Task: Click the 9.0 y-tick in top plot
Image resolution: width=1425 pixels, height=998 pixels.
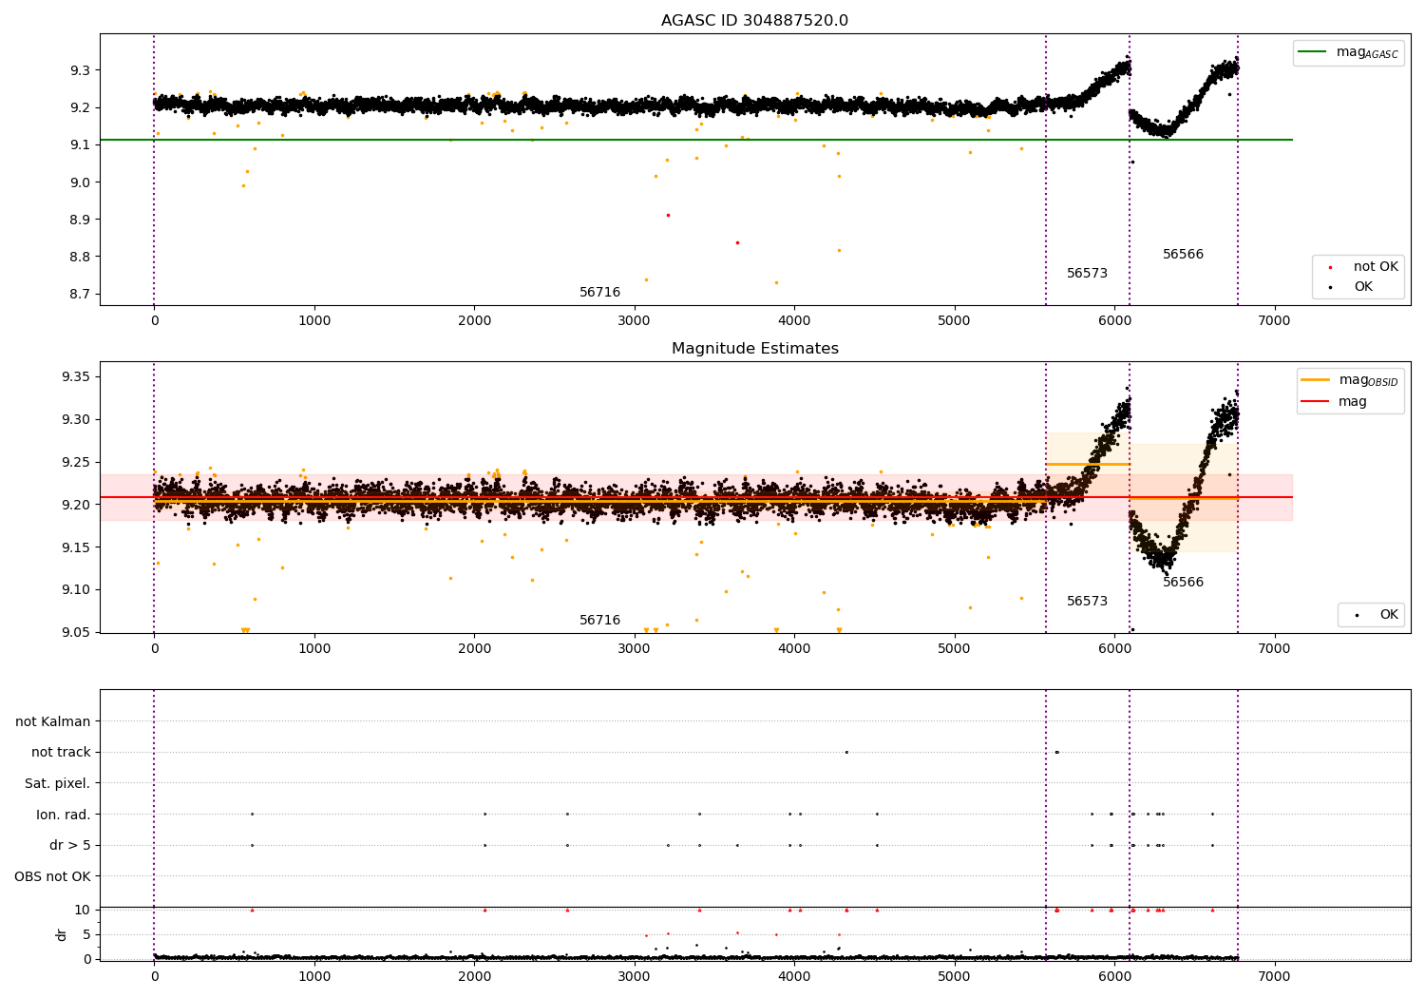Action: point(80,182)
